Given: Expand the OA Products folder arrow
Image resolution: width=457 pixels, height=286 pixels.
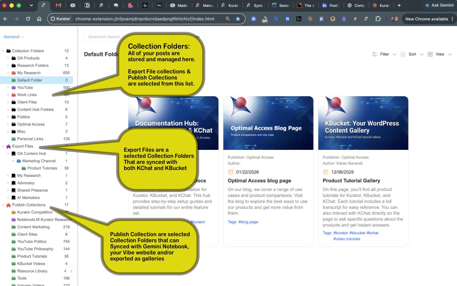Looking at the screenshot, I should click(x=8, y=58).
